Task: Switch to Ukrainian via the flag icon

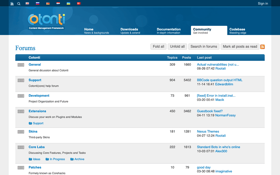Action: (x=68, y=3)
